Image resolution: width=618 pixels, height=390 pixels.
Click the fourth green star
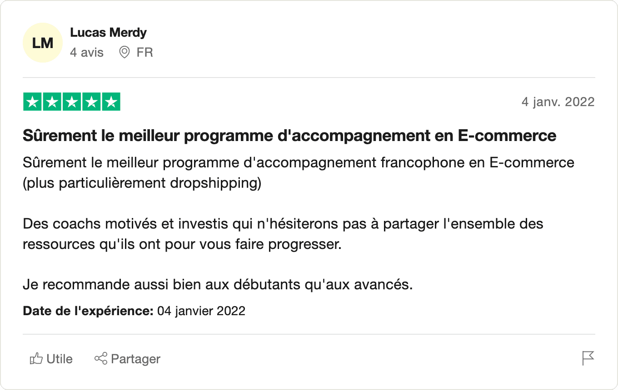(91, 102)
